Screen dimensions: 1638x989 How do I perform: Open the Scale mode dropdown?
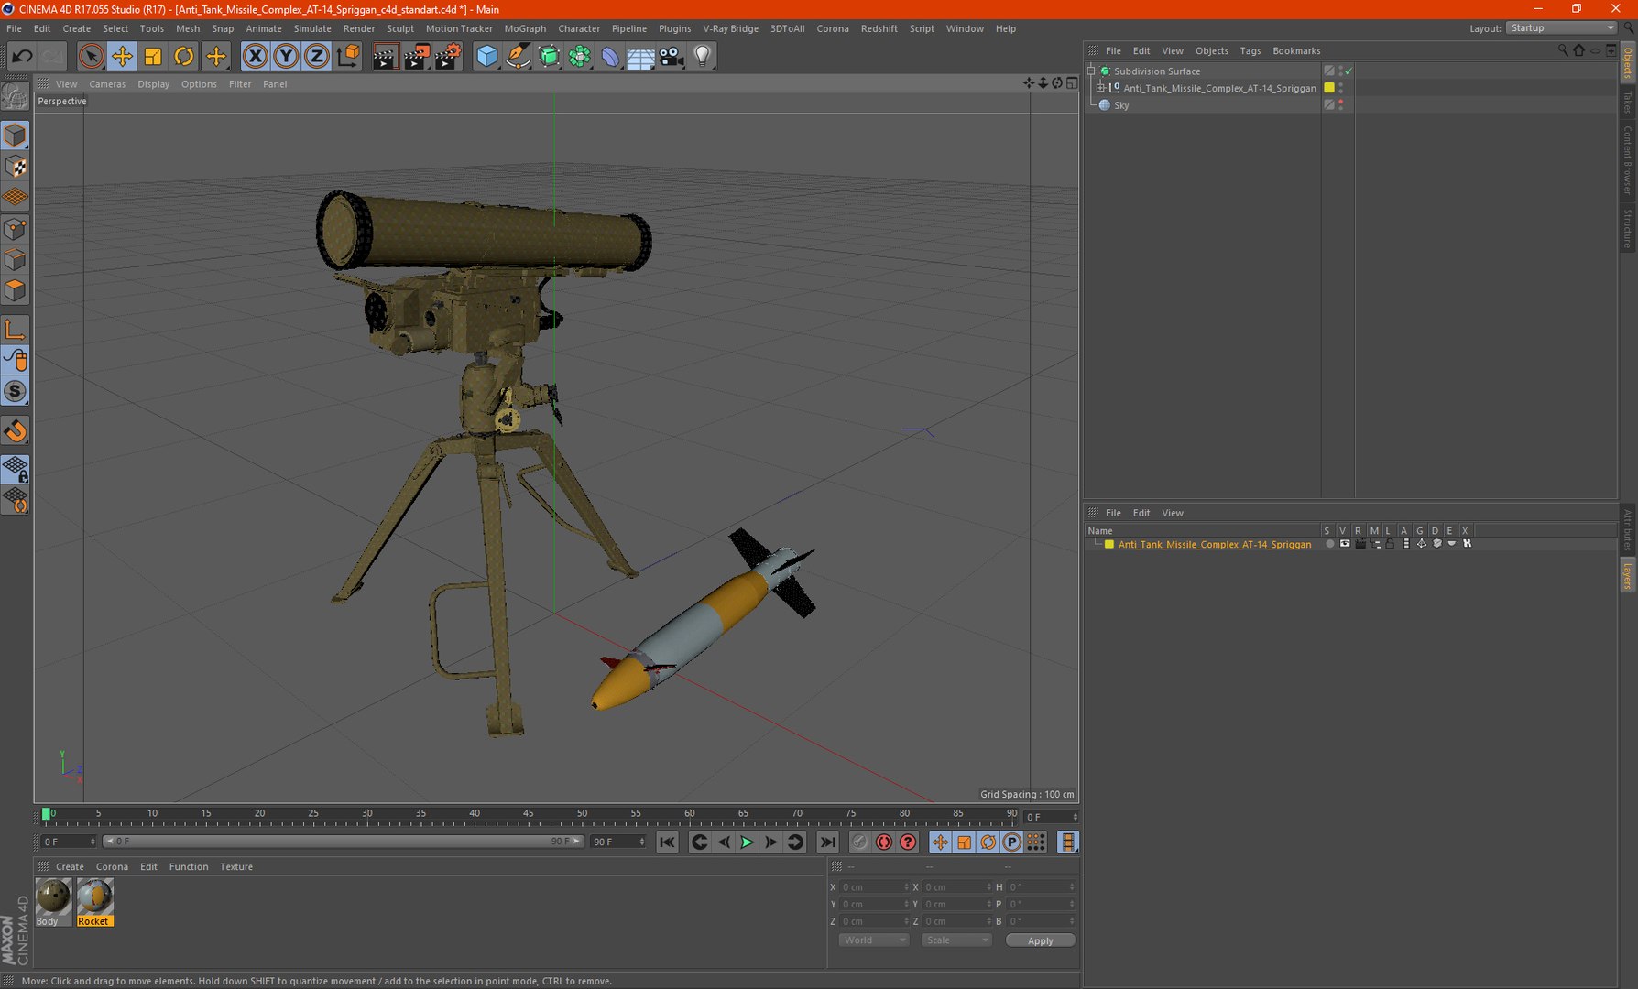pos(956,940)
